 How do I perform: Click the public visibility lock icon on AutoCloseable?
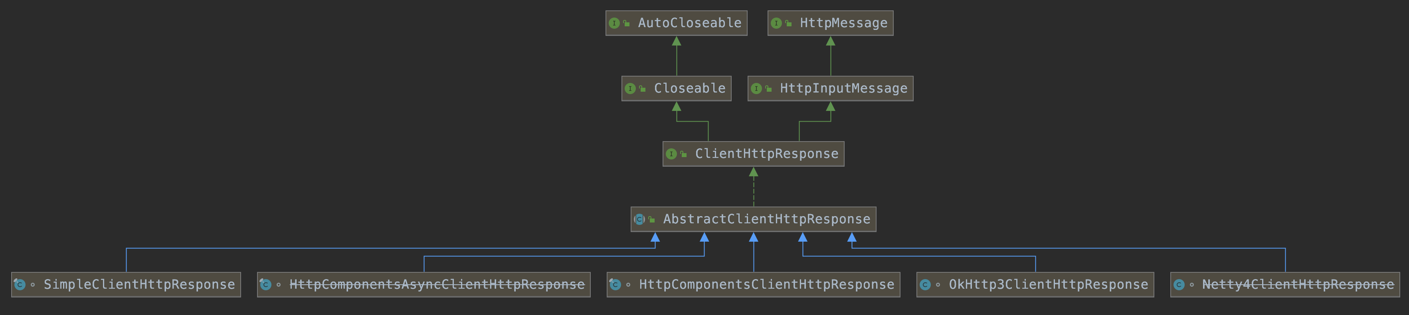(626, 24)
